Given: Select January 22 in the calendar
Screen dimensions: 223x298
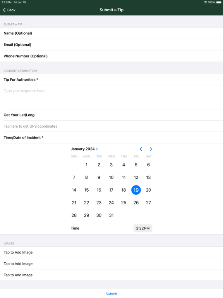Looking at the screenshot, I should pos(86,203).
